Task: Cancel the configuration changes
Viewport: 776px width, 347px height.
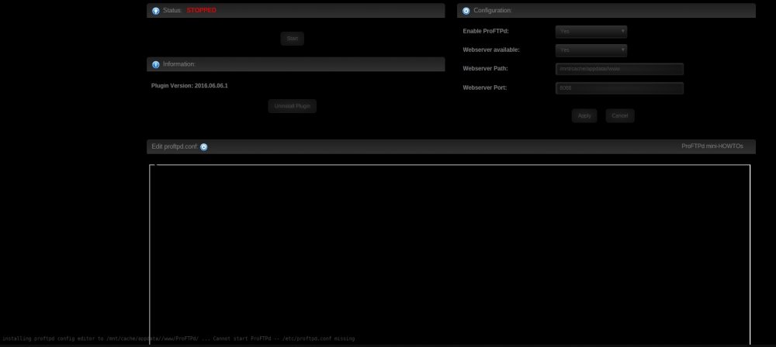Action: click(x=619, y=115)
